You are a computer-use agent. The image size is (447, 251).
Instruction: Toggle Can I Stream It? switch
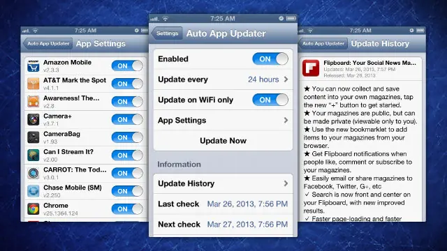point(127,155)
